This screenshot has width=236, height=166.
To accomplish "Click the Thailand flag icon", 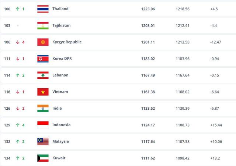I will coord(43,9).
